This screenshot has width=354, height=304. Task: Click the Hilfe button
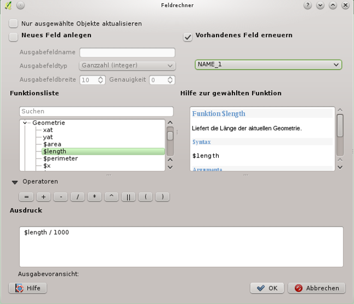click(x=27, y=288)
